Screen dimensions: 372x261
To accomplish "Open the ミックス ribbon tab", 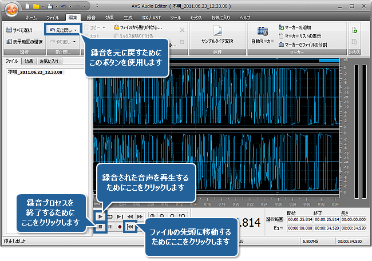I will [196, 18].
